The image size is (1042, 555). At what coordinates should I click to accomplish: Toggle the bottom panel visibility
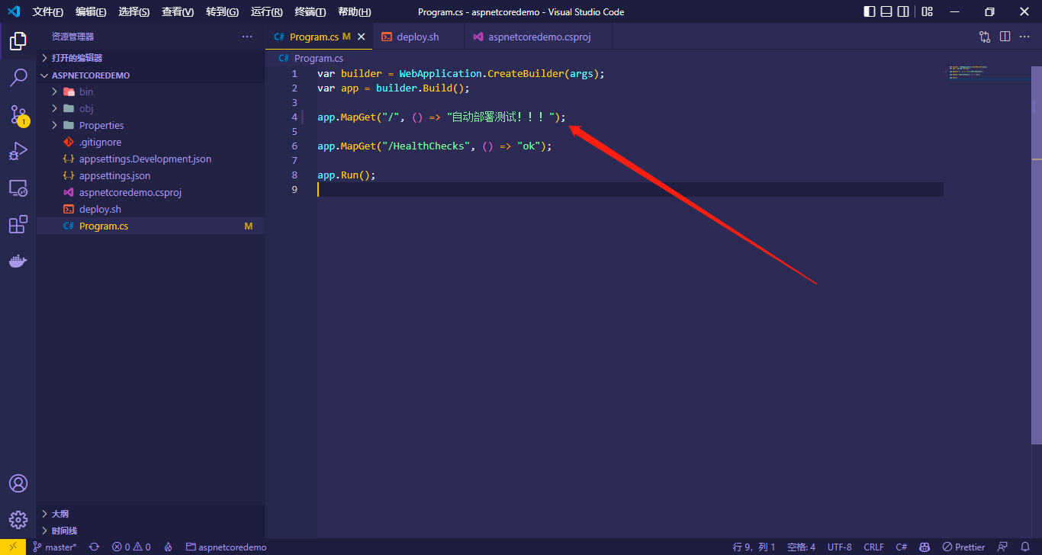(886, 11)
